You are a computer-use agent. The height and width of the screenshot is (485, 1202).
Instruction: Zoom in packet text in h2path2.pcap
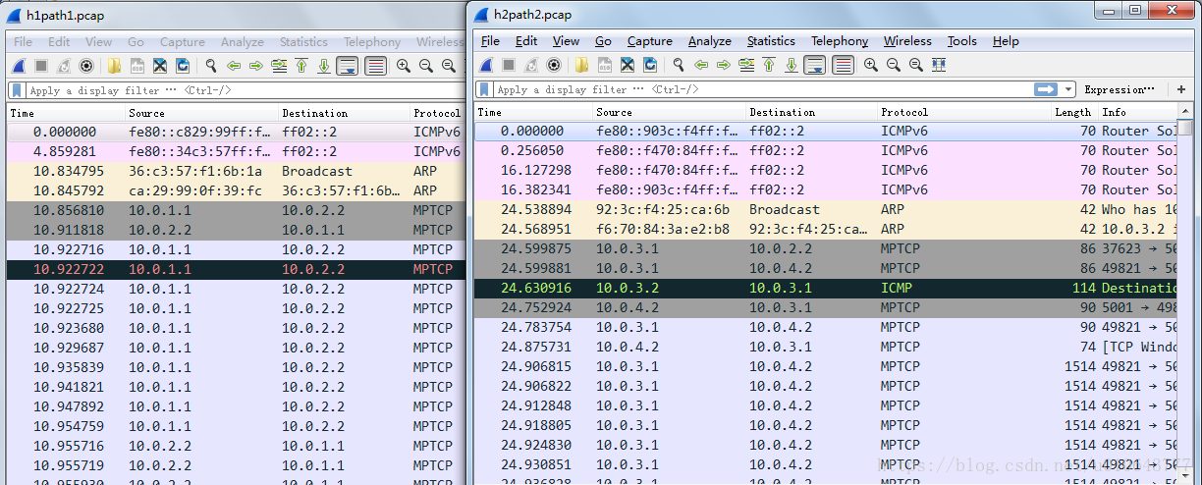point(871,65)
